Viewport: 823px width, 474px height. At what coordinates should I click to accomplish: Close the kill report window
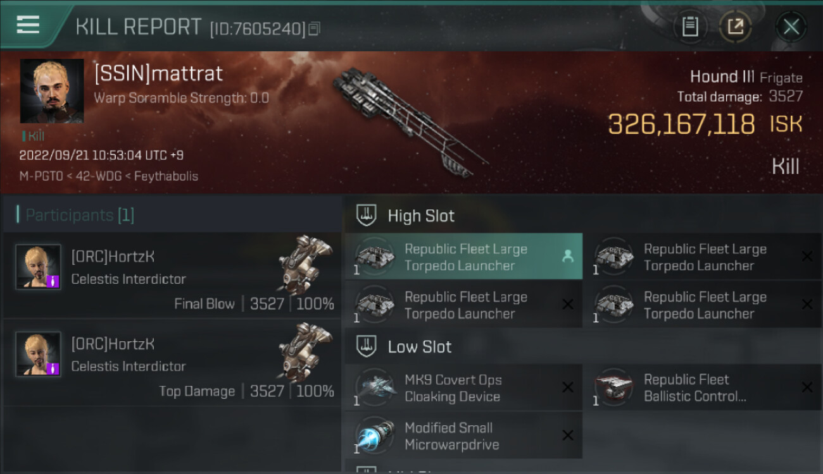tap(791, 27)
